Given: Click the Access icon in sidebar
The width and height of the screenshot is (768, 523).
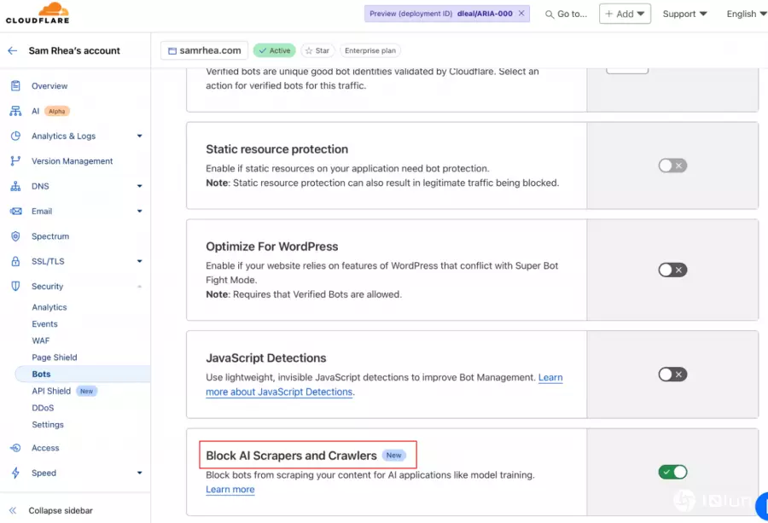Looking at the screenshot, I should (x=15, y=448).
